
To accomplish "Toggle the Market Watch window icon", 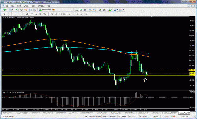I will 17,10.
